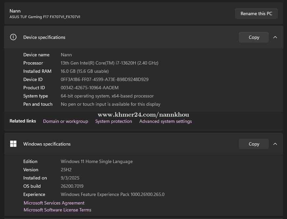Open the Microsoft Services Agreement link
This screenshot has width=287, height=219.
click(54, 203)
